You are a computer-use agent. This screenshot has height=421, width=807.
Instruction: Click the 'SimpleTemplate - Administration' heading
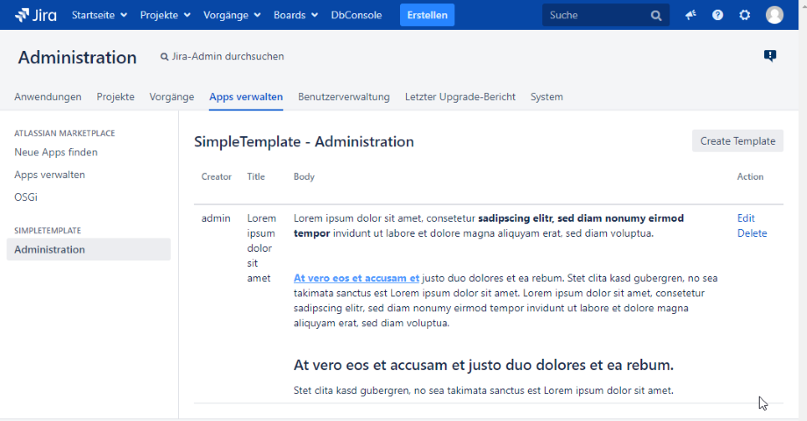pyautogui.click(x=304, y=141)
